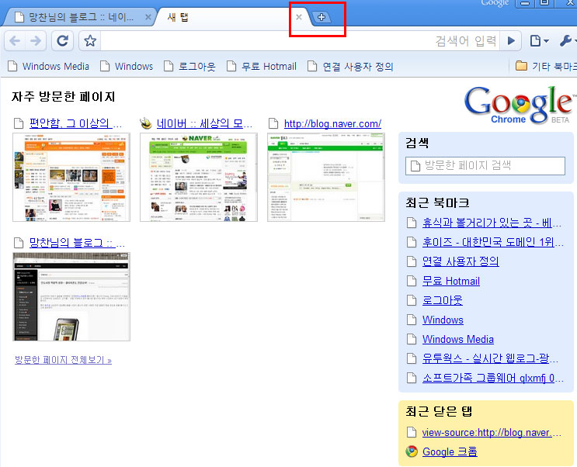The height and width of the screenshot is (467, 577).
Task: Open the 기타 북마크 folder
Action: (546, 66)
